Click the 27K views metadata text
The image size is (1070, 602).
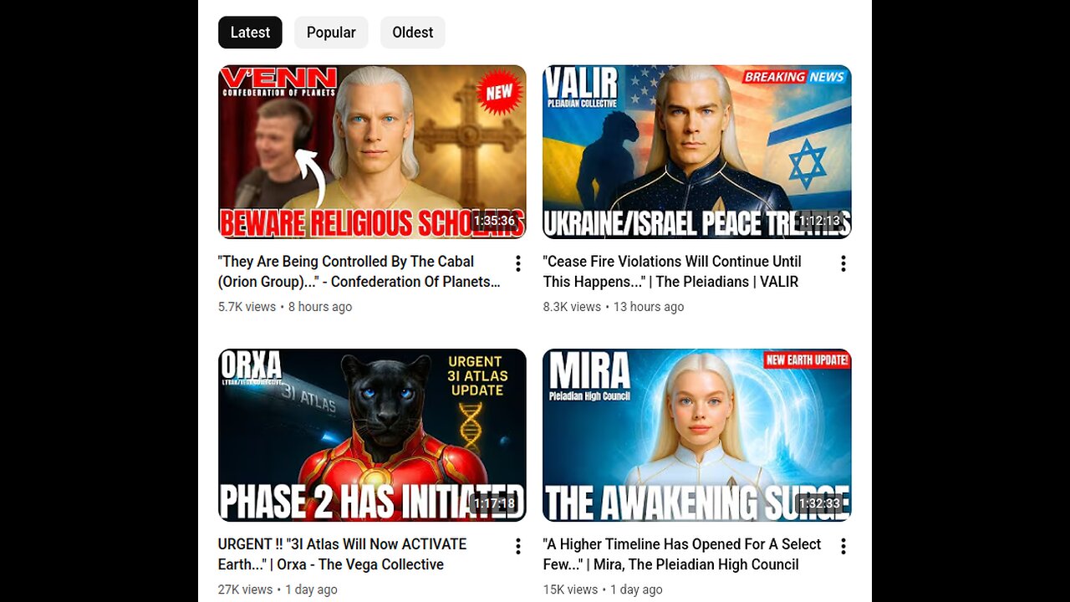coord(245,589)
